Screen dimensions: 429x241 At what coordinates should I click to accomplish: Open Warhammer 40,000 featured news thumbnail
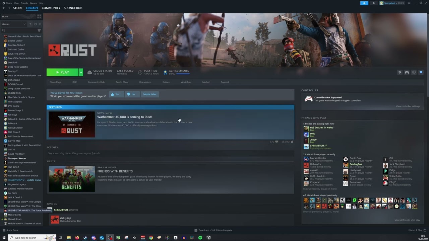pos(72,125)
